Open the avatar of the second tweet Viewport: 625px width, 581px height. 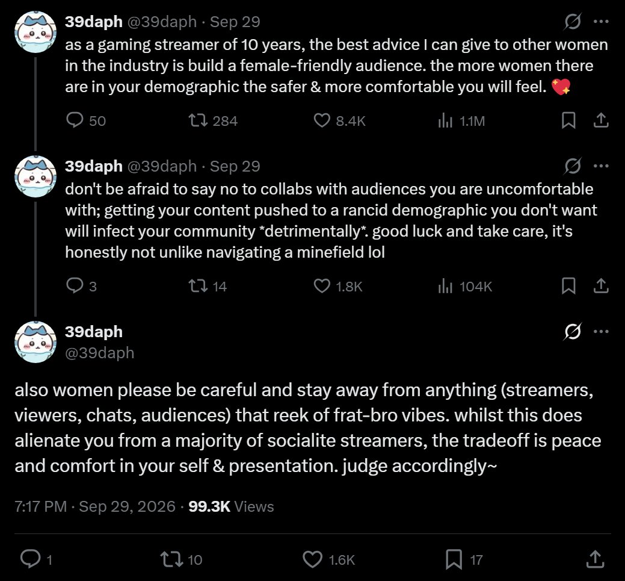click(35, 176)
